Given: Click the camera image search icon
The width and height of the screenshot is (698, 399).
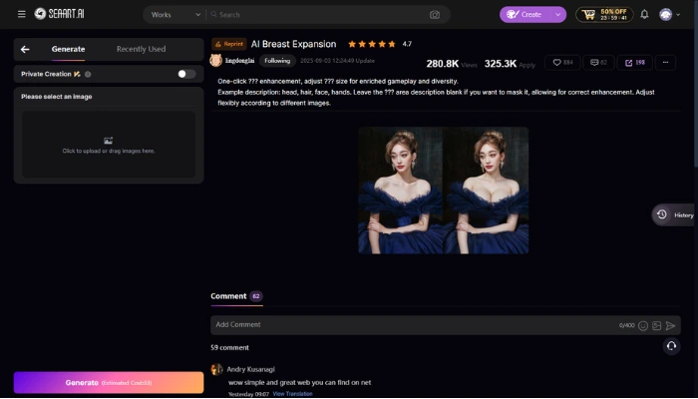Looking at the screenshot, I should click(x=435, y=15).
